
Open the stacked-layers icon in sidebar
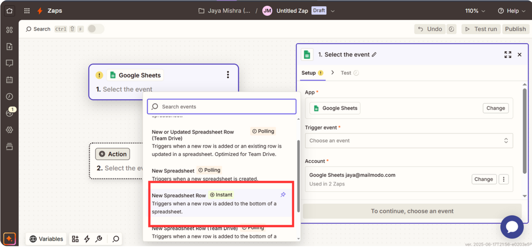10,146
